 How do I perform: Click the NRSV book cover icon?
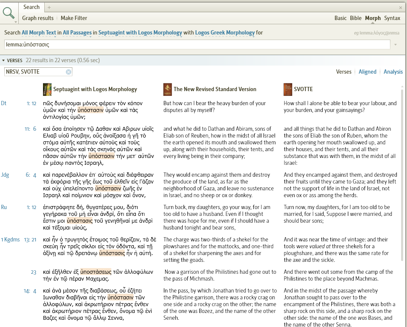167,89
